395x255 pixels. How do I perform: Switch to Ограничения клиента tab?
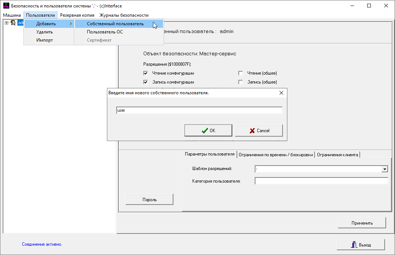(x=337, y=155)
